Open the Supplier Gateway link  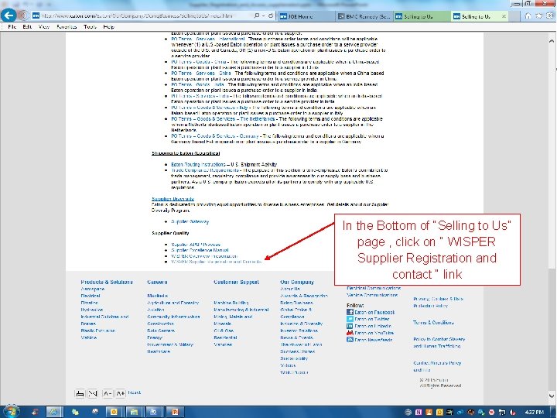(190, 222)
